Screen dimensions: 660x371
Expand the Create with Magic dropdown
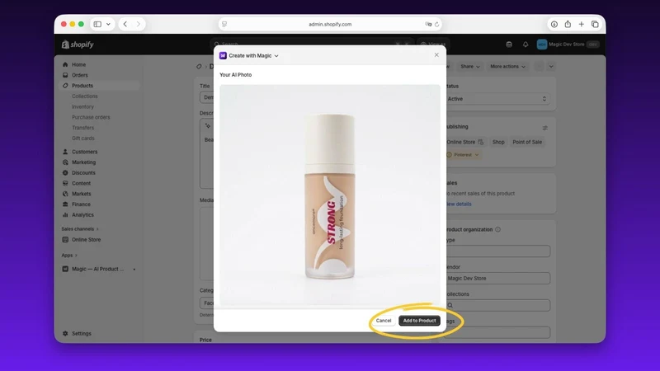tap(276, 55)
